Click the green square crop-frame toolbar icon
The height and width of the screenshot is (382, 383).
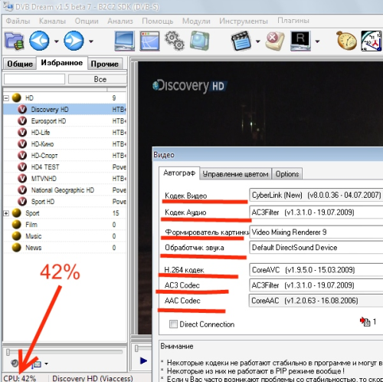tap(199, 40)
